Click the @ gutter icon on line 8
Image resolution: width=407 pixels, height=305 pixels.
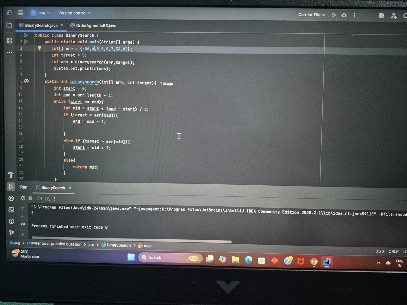point(26,81)
